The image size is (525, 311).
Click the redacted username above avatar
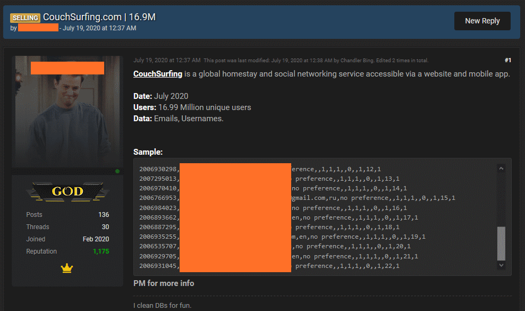point(67,68)
